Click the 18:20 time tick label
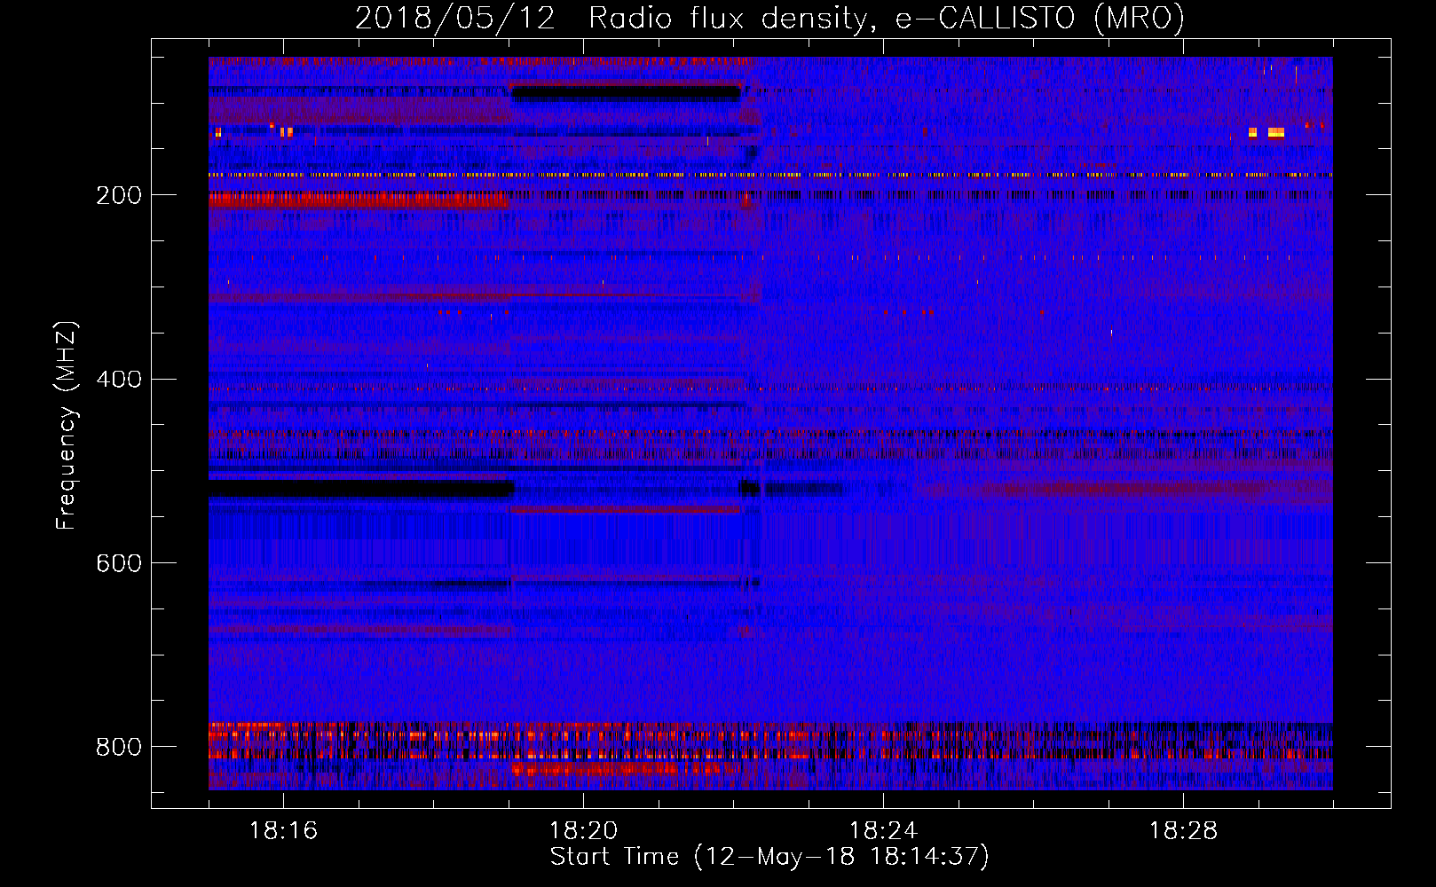Viewport: 1436px width, 887px height. click(583, 831)
